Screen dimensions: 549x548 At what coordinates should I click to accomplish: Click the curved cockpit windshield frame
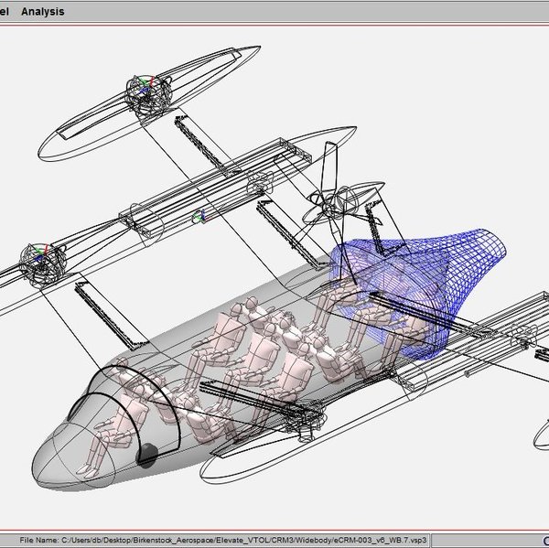[x=117, y=384]
